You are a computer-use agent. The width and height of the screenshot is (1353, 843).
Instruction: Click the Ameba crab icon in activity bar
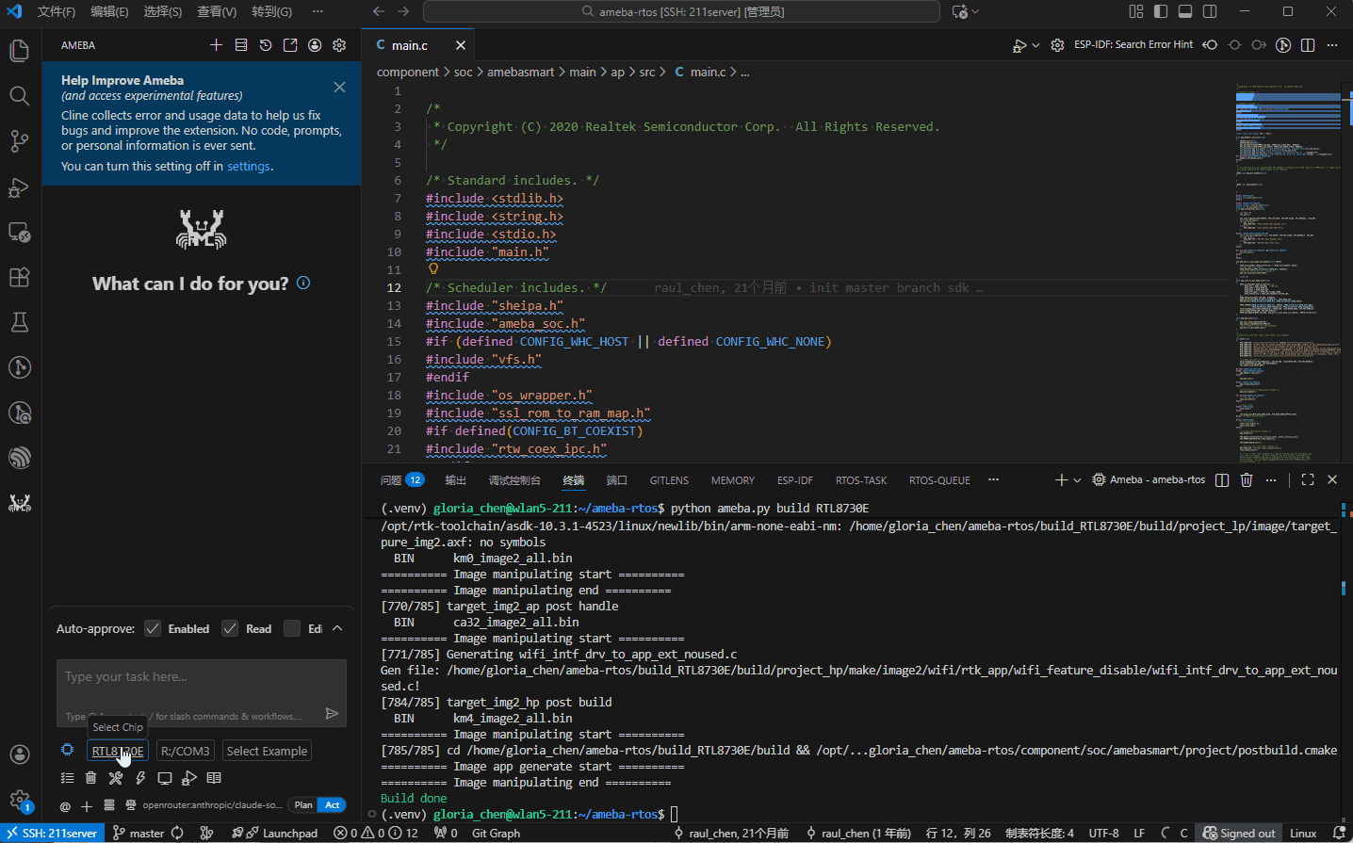[19, 503]
